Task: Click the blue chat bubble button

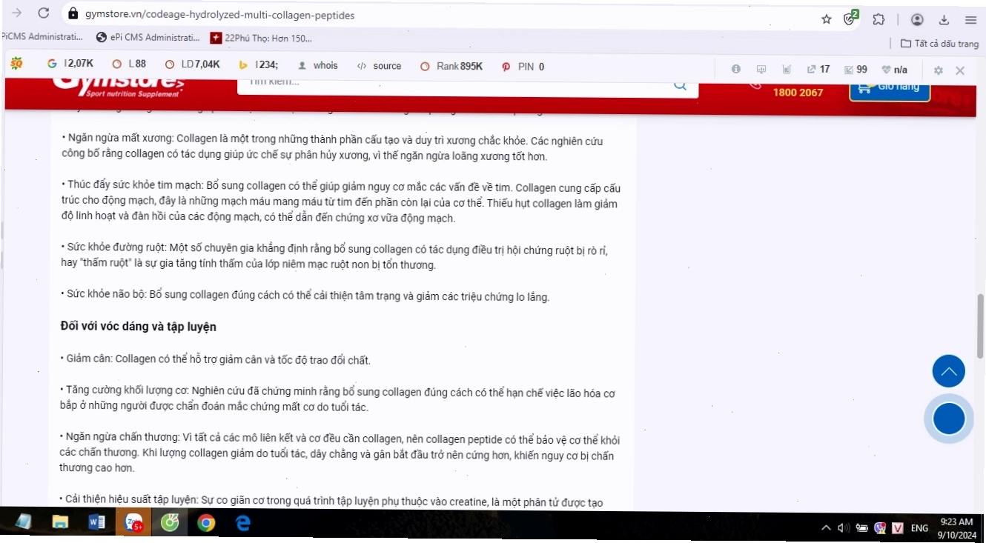Action: (x=949, y=419)
